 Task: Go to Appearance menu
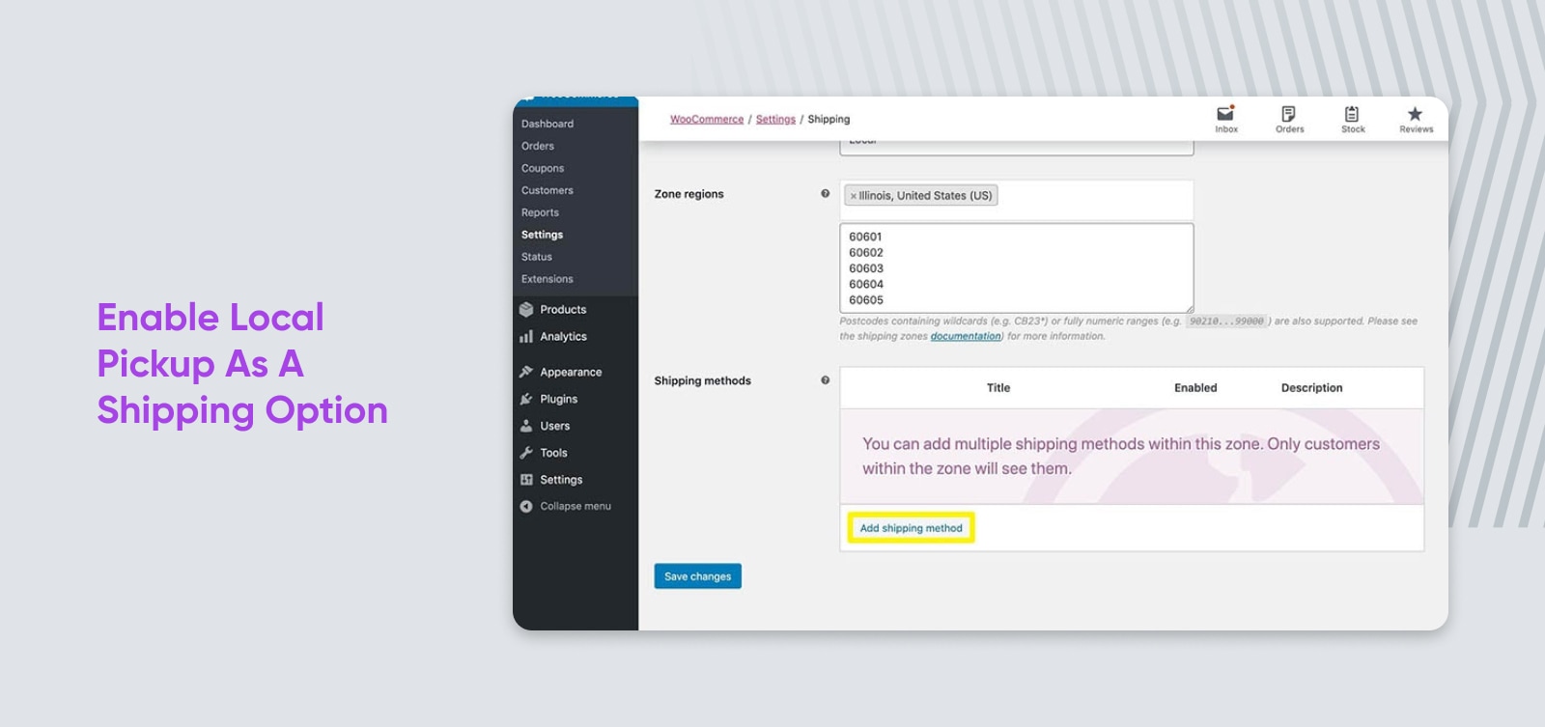(571, 372)
